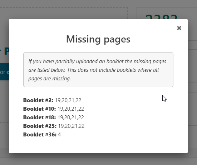Click Booklet #25 missing pages list
Image resolution: width=197 pixels, height=165 pixels.
click(71, 126)
